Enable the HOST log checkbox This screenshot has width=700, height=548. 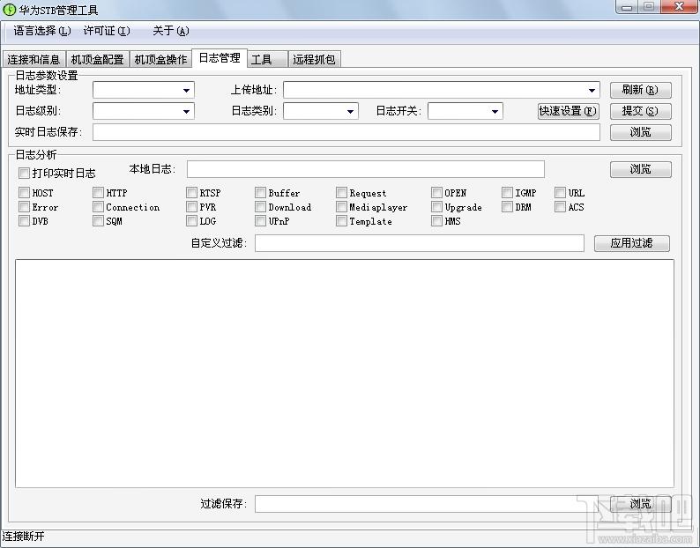click(25, 193)
